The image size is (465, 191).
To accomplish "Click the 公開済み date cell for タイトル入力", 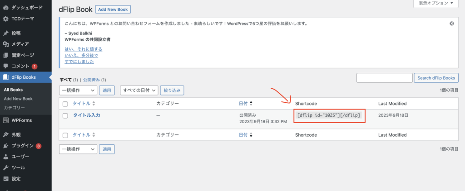I will coord(263,118).
